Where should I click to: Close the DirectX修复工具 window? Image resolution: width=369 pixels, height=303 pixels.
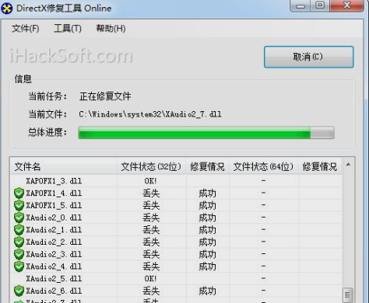click(x=347, y=5)
